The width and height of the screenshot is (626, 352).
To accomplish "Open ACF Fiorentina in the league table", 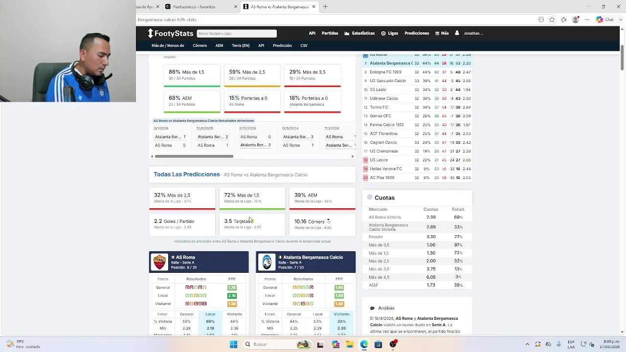I will point(383,133).
